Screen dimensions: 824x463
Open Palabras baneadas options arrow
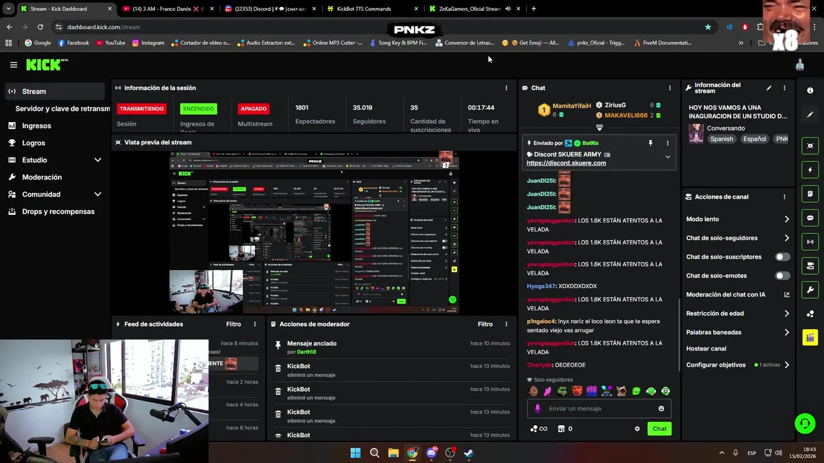(x=787, y=332)
